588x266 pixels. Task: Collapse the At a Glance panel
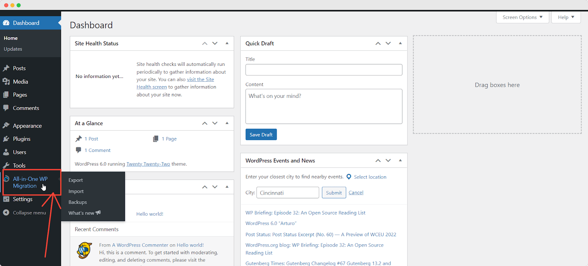[227, 123]
